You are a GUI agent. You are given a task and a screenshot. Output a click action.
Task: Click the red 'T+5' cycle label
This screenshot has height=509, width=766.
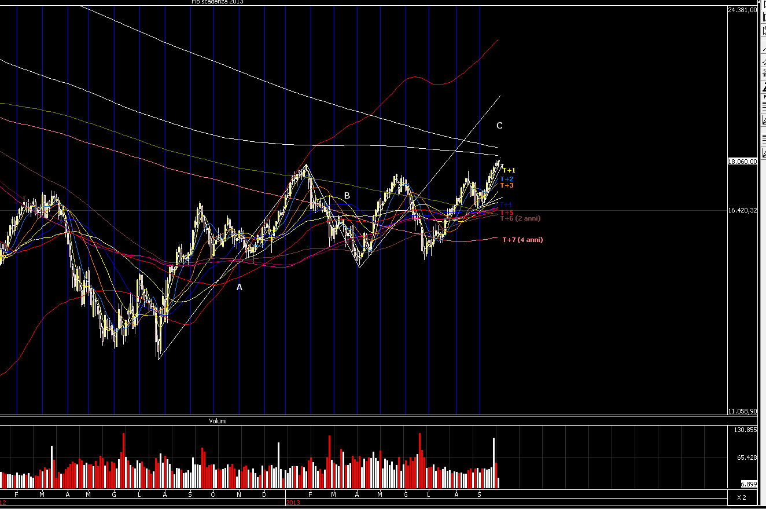[507, 213]
